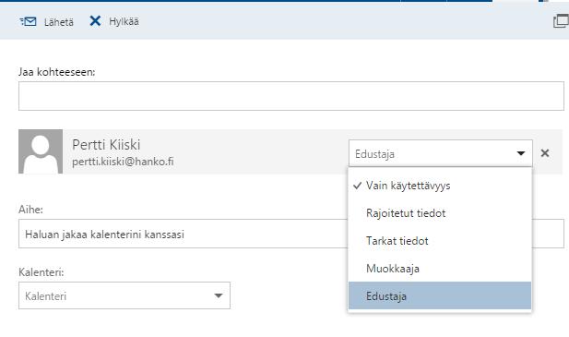Click Pertti Kiiski's avatar picture
Screen dimensions: 569x337
tap(41, 151)
